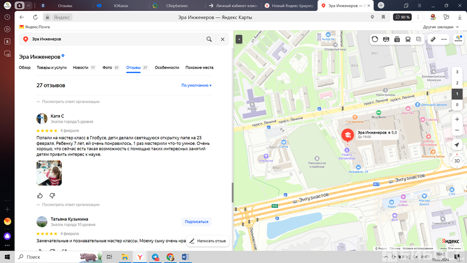Click the Эра Инженеров map pin marker
This screenshot has height=263, width=467.
point(348,135)
